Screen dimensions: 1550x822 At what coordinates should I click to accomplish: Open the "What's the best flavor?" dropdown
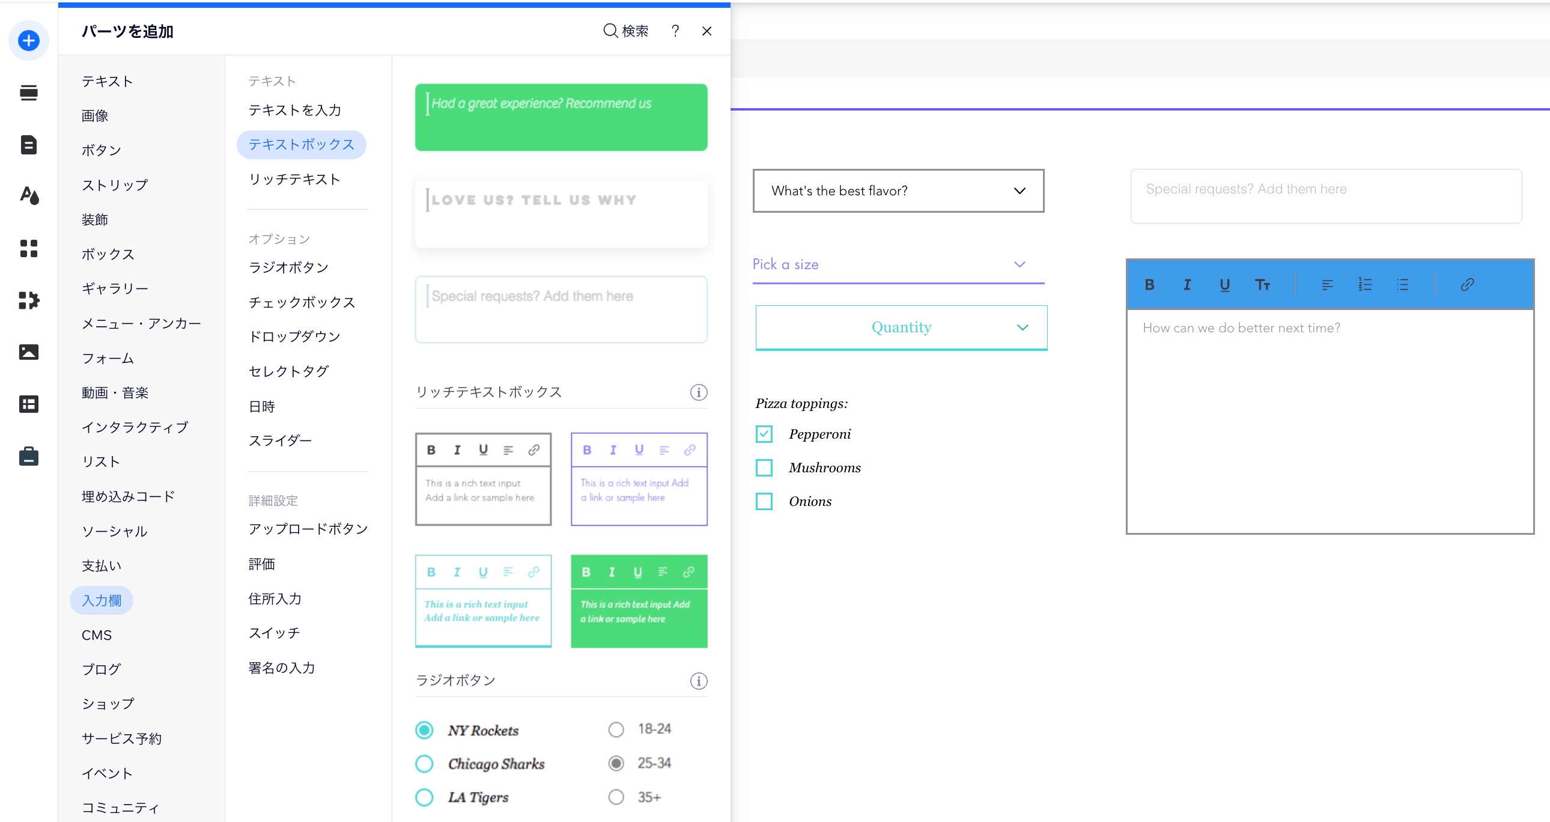click(x=898, y=190)
